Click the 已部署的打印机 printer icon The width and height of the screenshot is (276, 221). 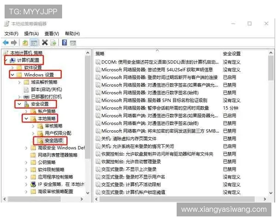coord(26,97)
